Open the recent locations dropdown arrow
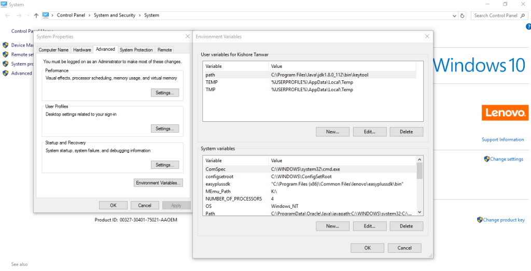This screenshot has width=531, height=271. coord(28,16)
